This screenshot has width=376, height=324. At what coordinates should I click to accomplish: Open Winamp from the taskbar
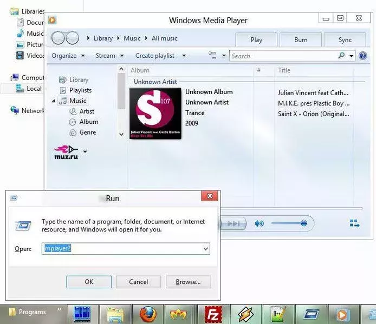coord(246,314)
